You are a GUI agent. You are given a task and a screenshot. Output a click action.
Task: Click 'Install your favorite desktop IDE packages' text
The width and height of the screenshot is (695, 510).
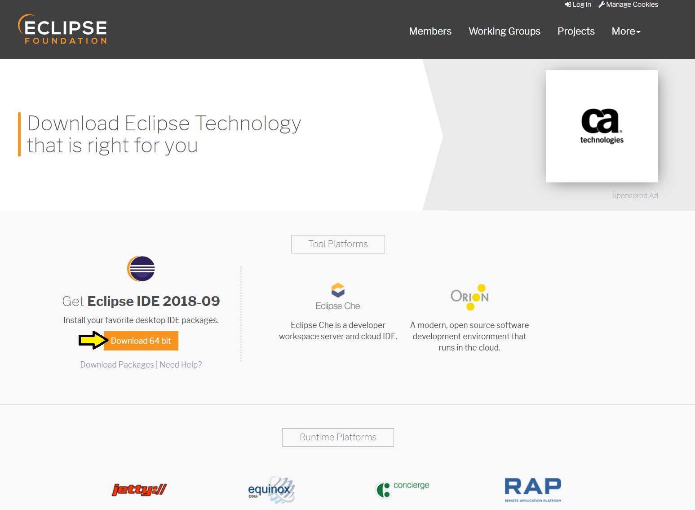click(x=141, y=320)
